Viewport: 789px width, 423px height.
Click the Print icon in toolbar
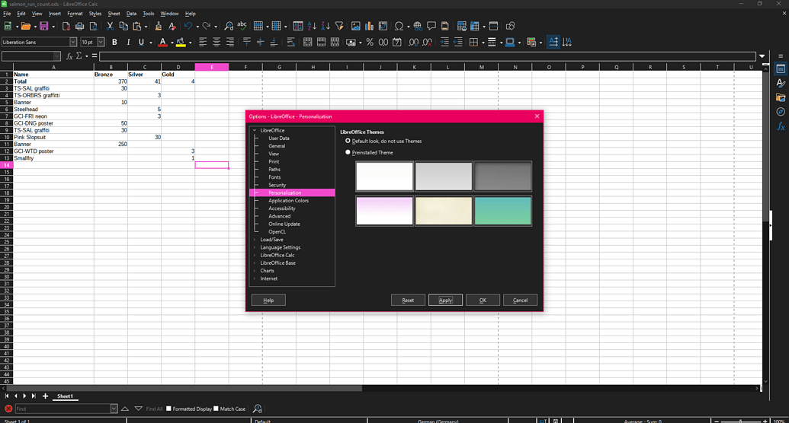coord(79,26)
